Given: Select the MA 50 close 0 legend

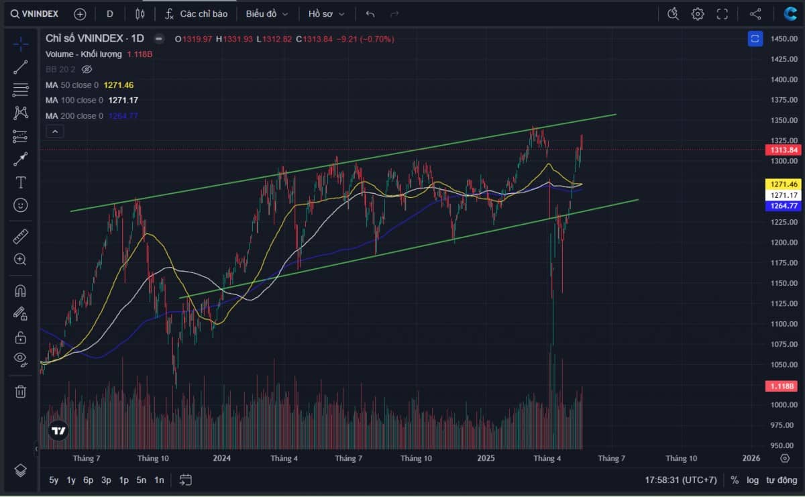Looking at the screenshot, I should 72,85.
